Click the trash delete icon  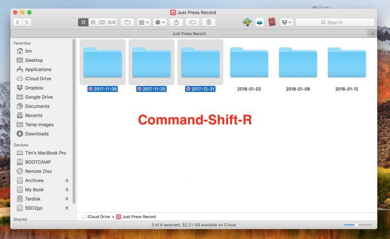pyautogui.click(x=209, y=22)
